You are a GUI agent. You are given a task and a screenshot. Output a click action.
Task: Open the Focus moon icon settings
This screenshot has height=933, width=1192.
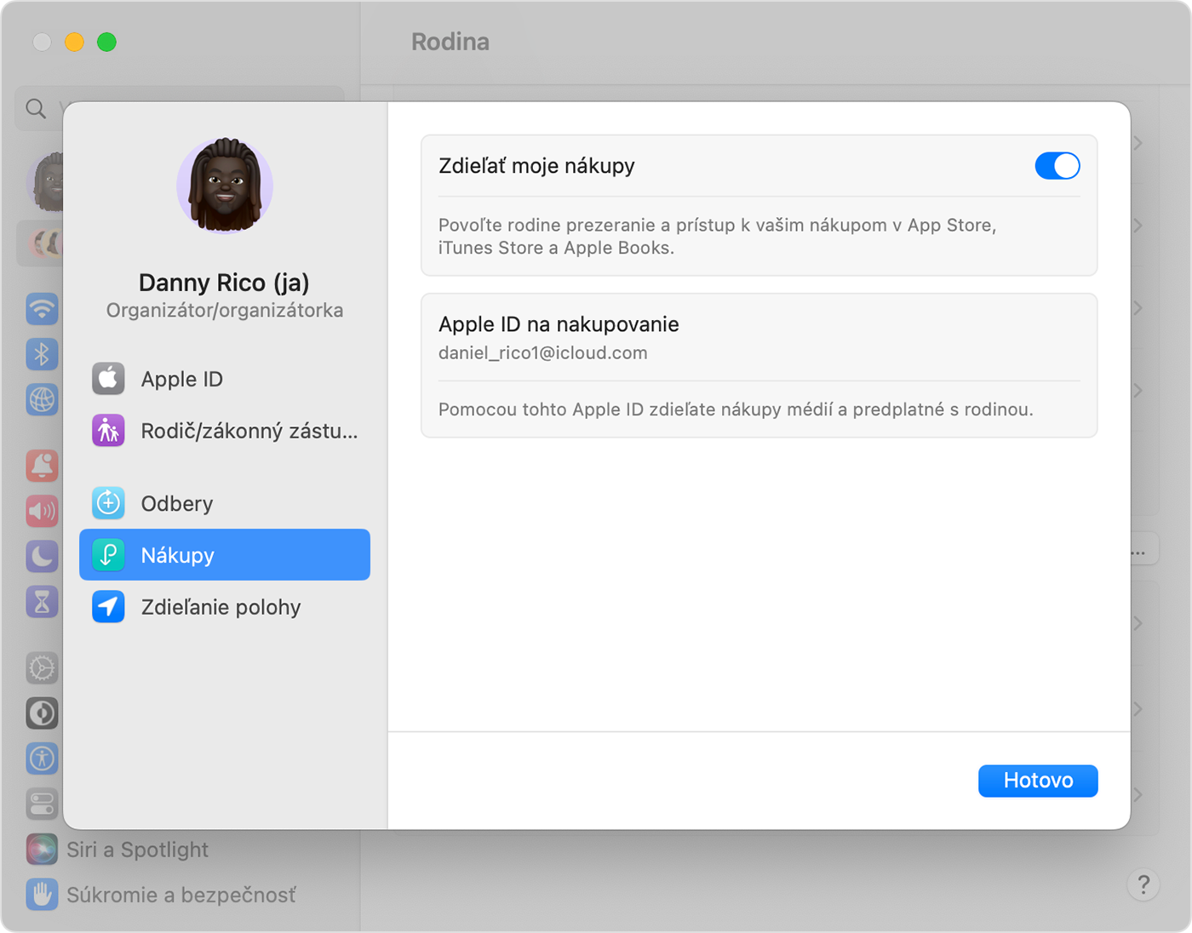(42, 557)
